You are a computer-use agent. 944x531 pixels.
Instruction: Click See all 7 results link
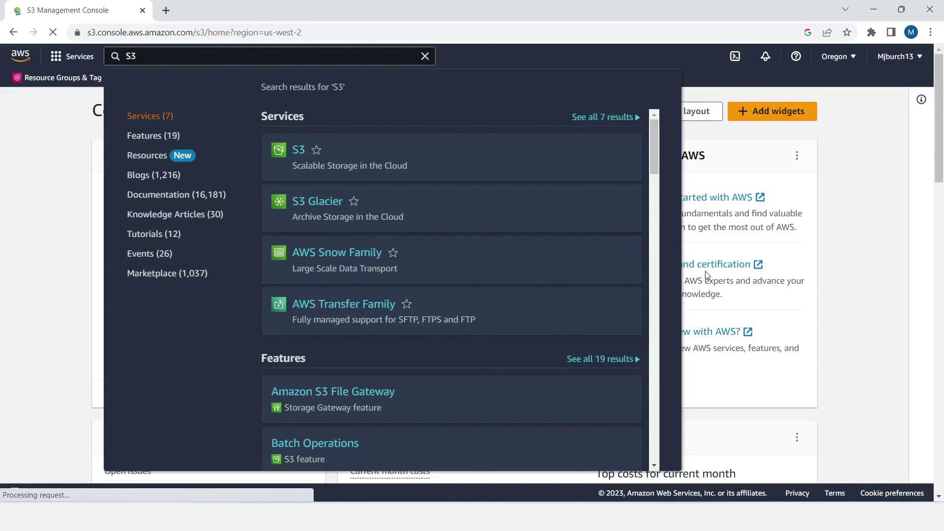605,117
